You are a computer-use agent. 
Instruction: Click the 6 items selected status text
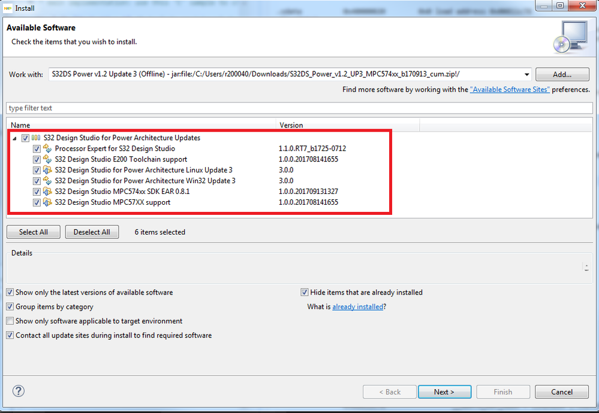159,232
